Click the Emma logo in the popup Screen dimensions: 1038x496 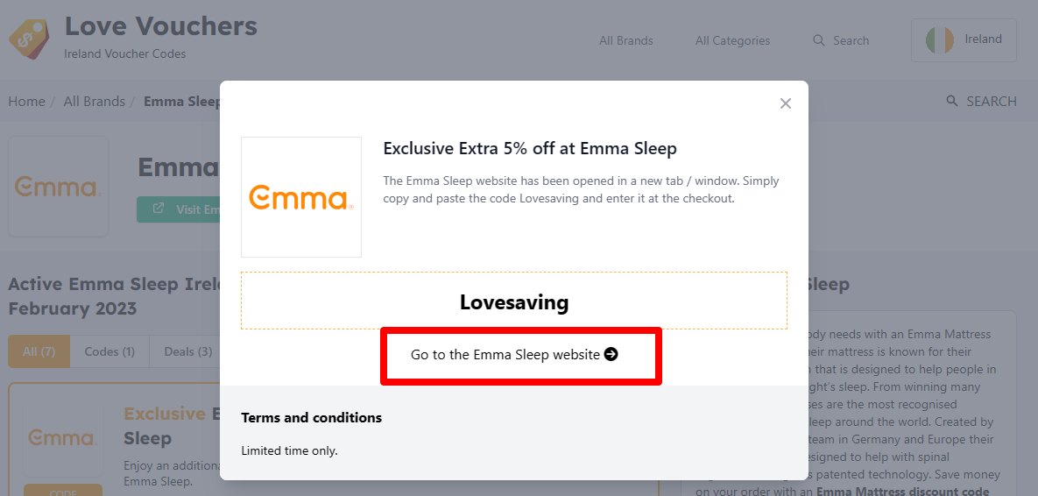click(301, 197)
